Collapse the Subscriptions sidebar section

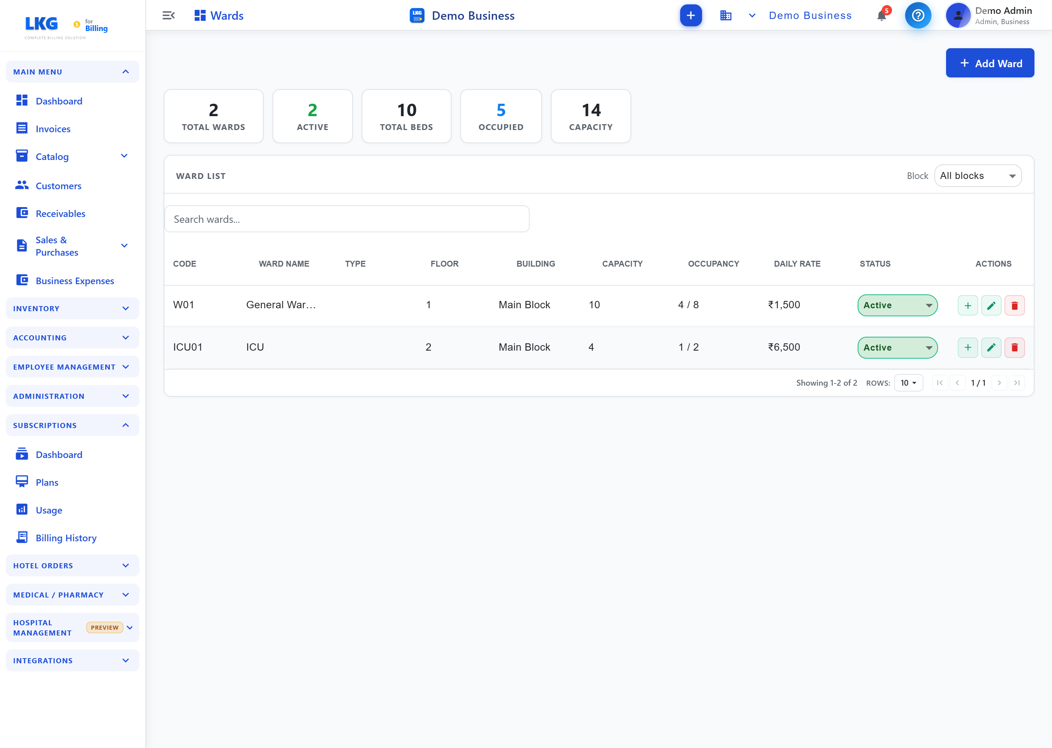coord(72,425)
